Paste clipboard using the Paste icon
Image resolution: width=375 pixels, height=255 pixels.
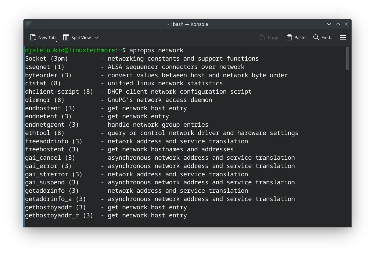click(289, 38)
